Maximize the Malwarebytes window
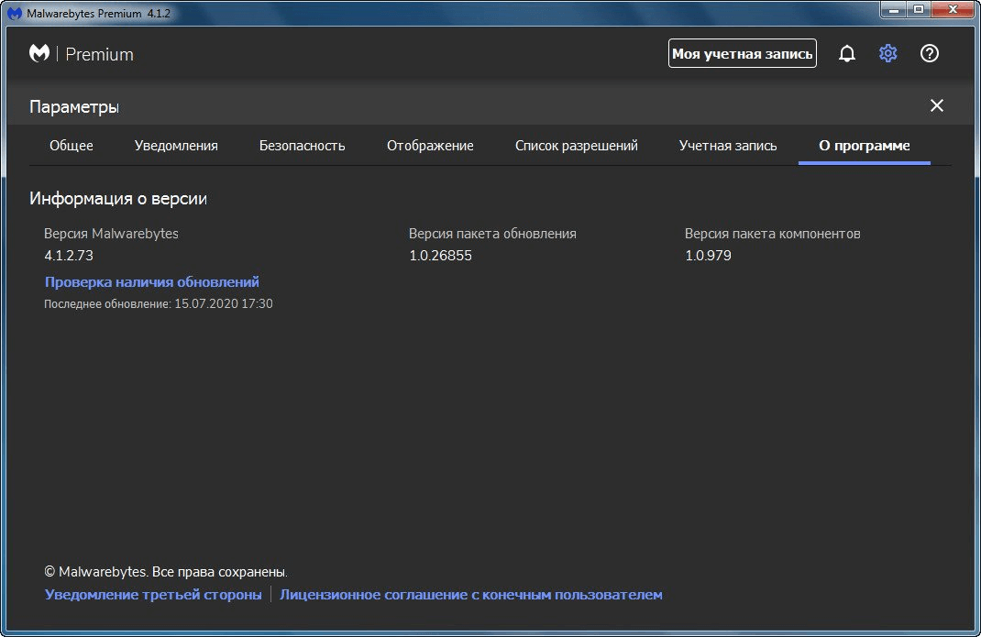Screen dimensions: 981x637 pos(919,10)
